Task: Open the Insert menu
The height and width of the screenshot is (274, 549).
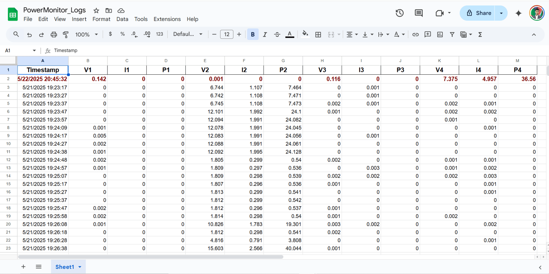Action: pyautogui.click(x=79, y=19)
